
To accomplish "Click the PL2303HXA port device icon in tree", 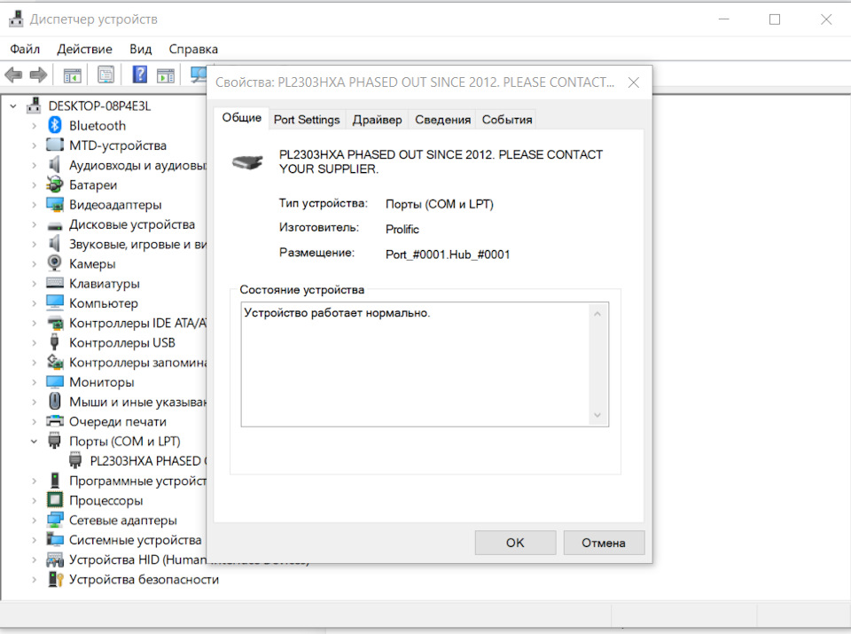I will click(x=75, y=461).
